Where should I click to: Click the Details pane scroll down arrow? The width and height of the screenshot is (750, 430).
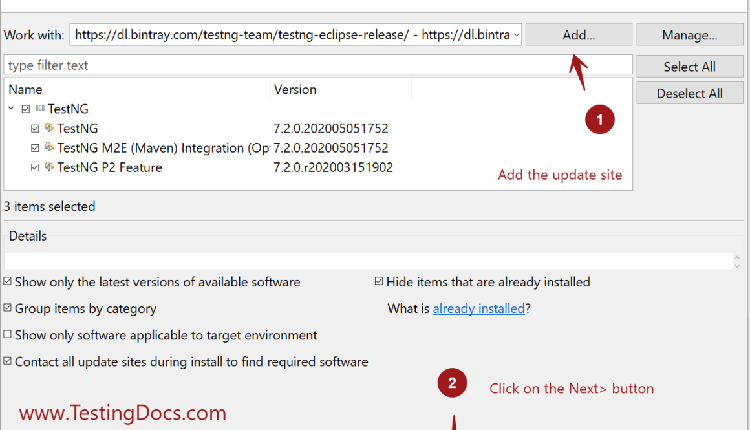(x=738, y=264)
